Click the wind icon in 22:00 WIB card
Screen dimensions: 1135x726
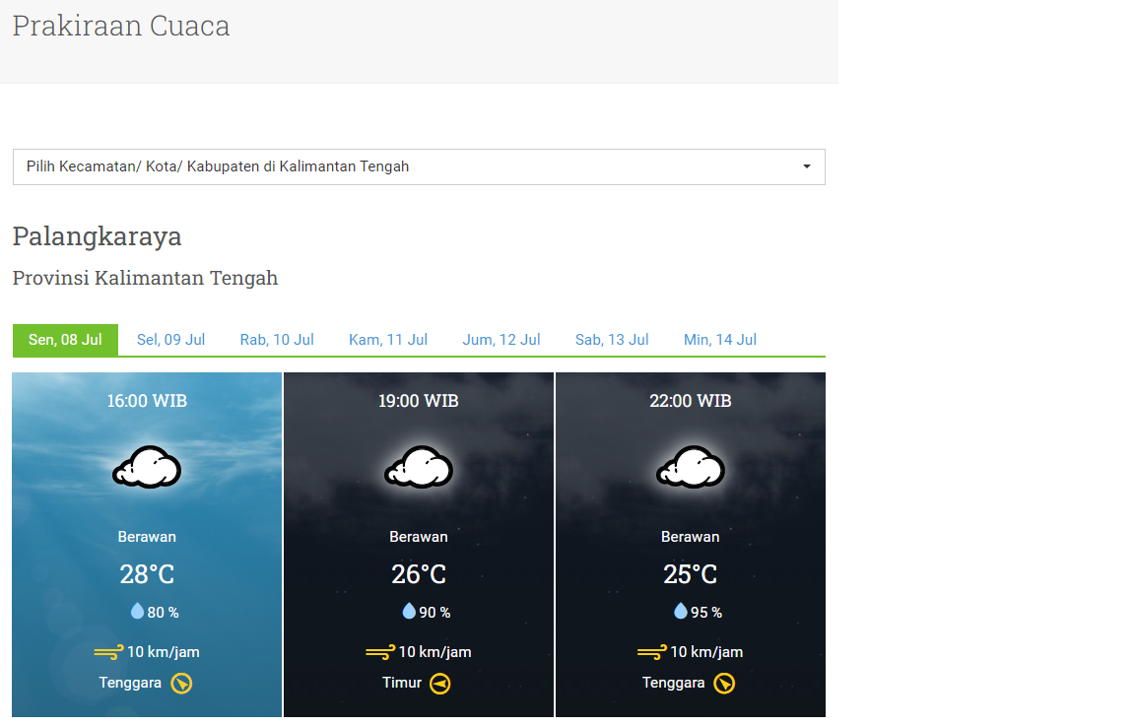(652, 652)
